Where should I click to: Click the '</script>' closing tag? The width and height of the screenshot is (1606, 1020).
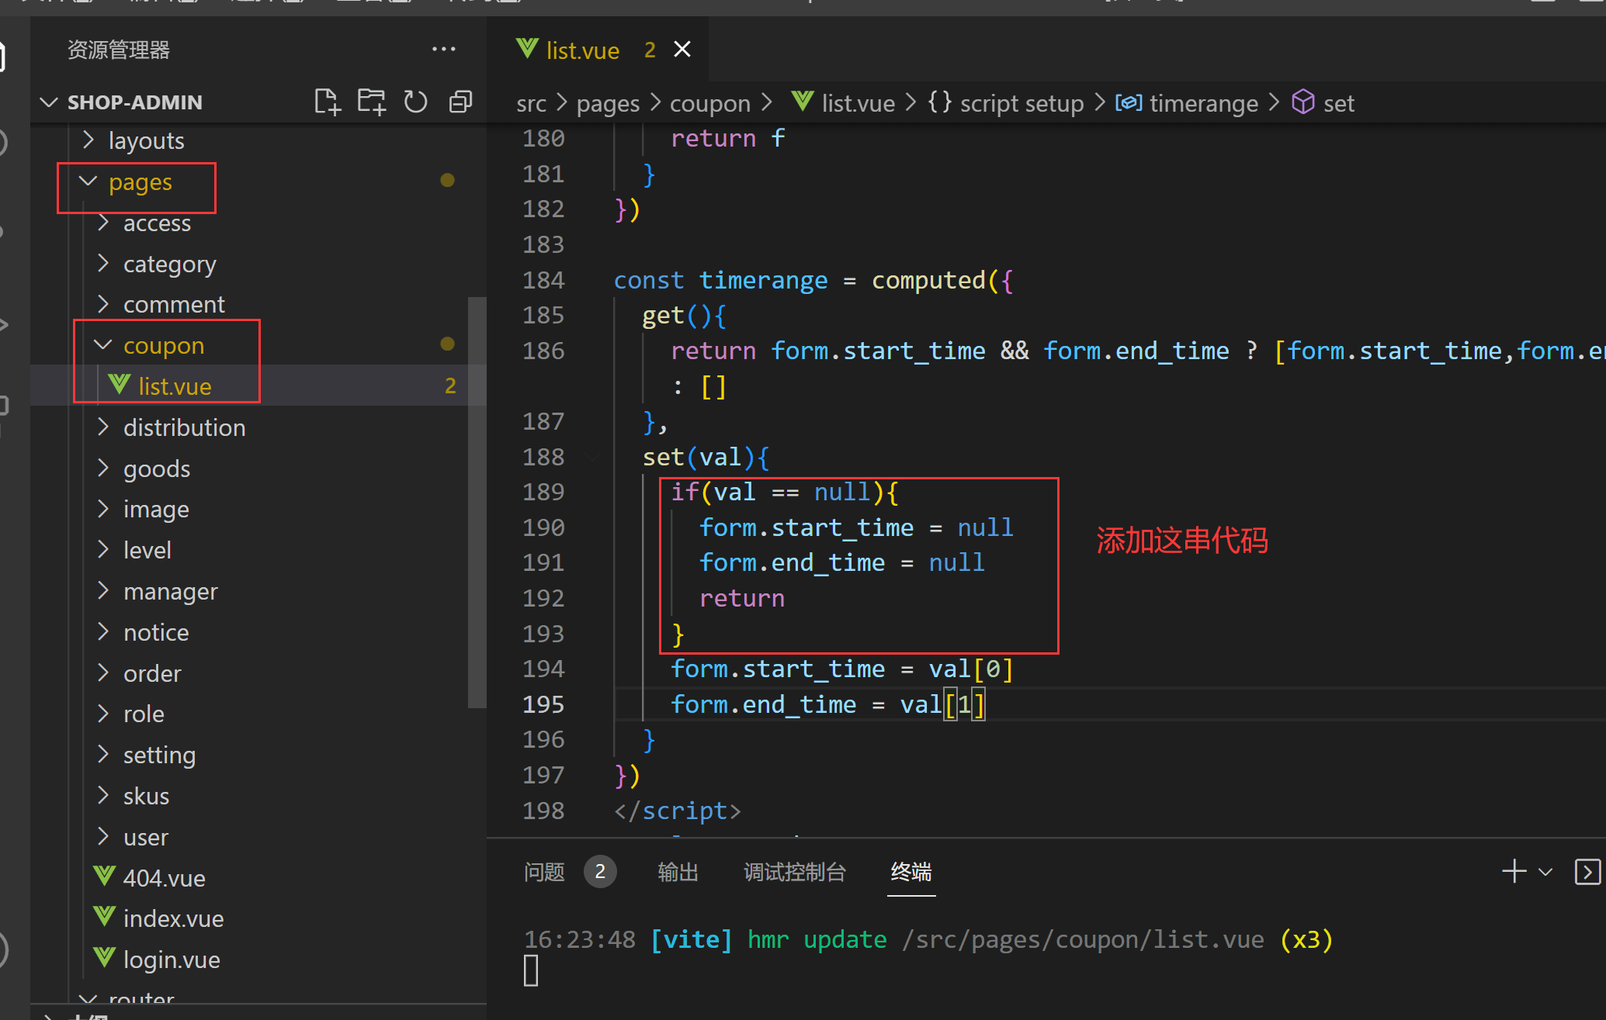point(677,811)
